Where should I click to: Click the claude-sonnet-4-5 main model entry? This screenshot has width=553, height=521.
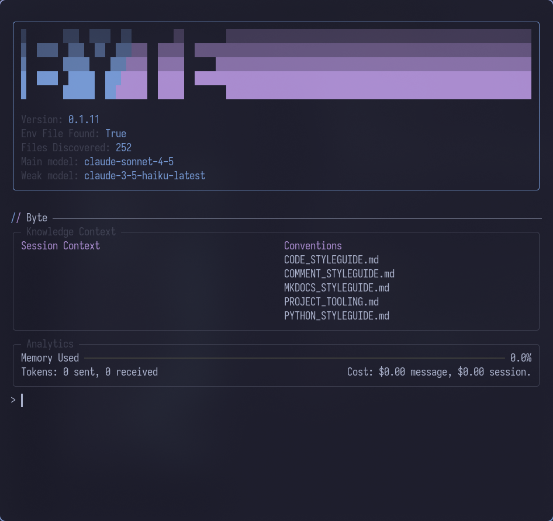(x=129, y=161)
